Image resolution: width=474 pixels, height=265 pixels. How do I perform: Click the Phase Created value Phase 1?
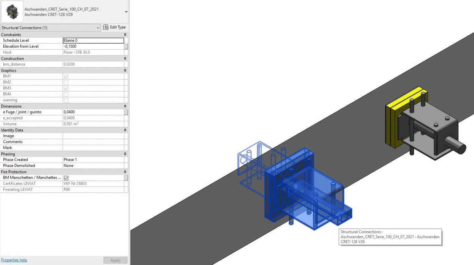[93, 160]
